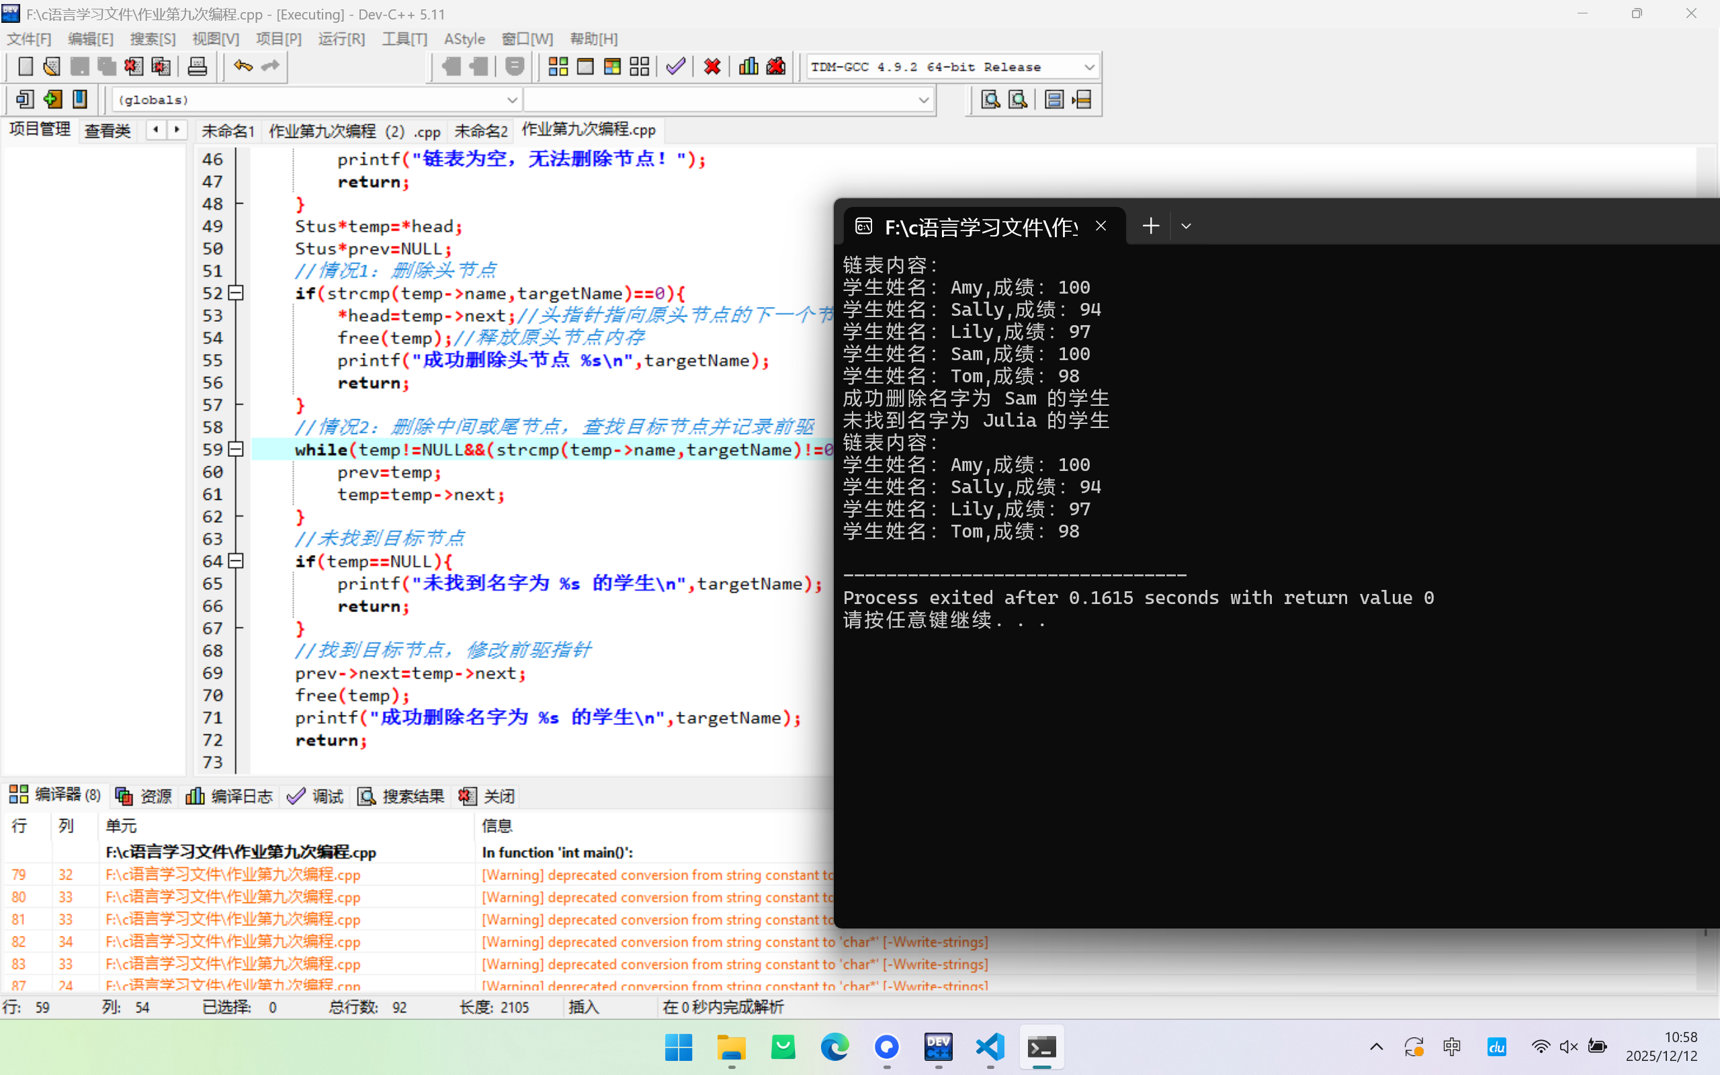
Task: Open the 编译日志 bottom panel tab
Action: tap(230, 796)
